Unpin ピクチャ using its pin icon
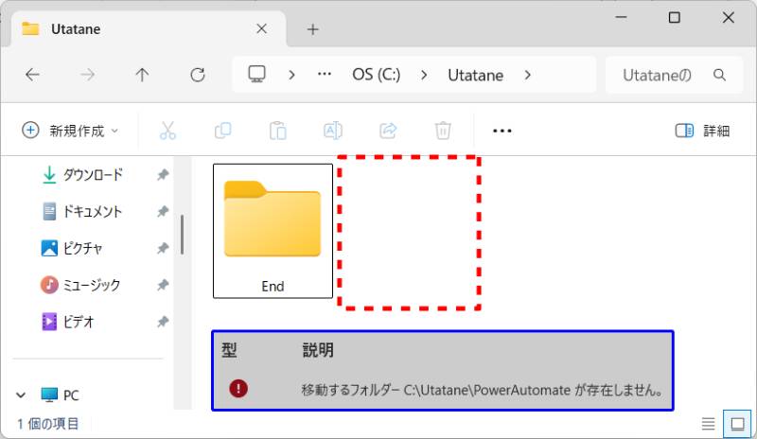 [163, 248]
